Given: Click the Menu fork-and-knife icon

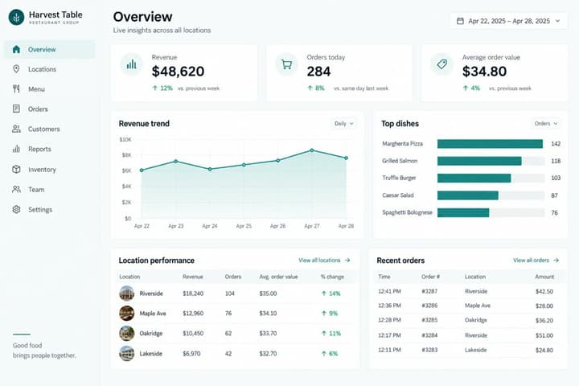Looking at the screenshot, I should 16,89.
